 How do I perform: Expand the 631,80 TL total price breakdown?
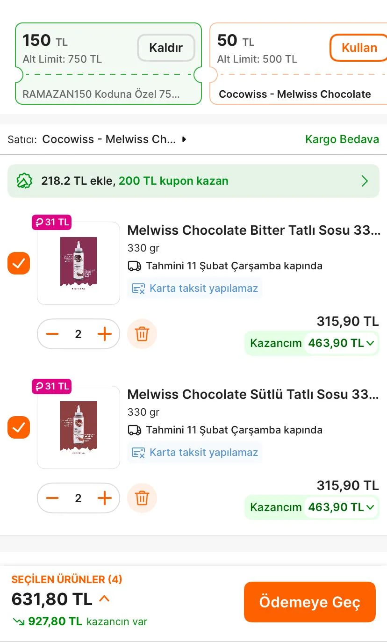click(104, 599)
